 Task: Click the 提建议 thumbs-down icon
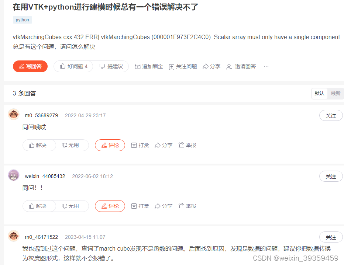[102, 66]
